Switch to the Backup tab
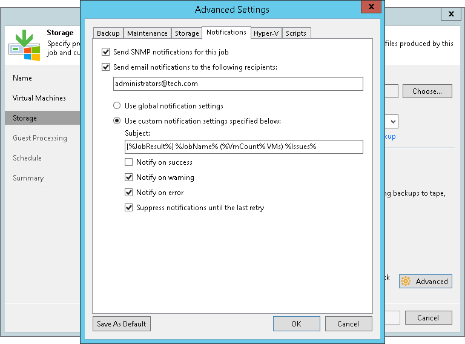The width and height of the screenshot is (465, 344). 108,33
